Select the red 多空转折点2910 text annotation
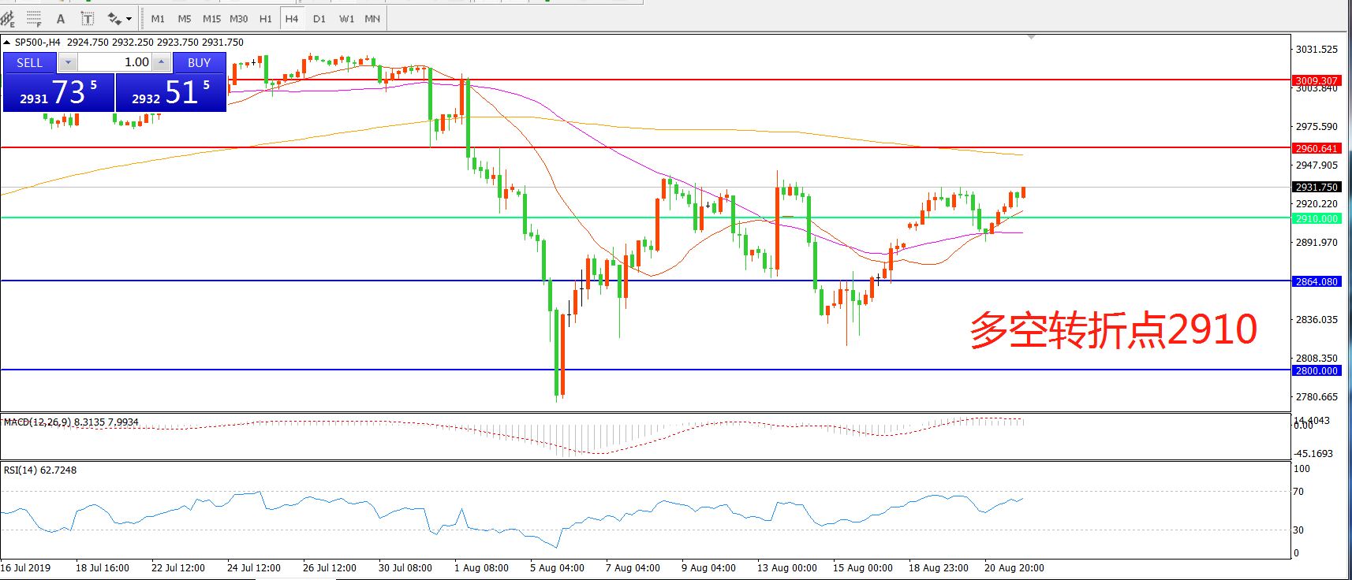Image resolution: width=1352 pixels, height=580 pixels. tap(1112, 329)
